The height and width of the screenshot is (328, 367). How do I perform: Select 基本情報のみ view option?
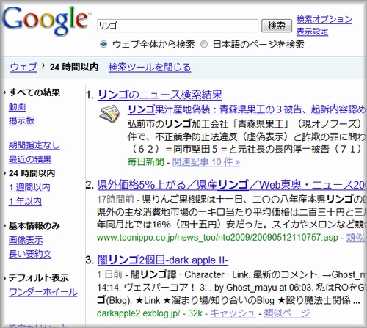34,226
